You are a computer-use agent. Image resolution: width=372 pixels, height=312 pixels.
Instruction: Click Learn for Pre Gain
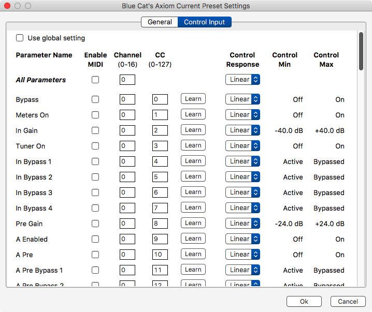pos(193,223)
